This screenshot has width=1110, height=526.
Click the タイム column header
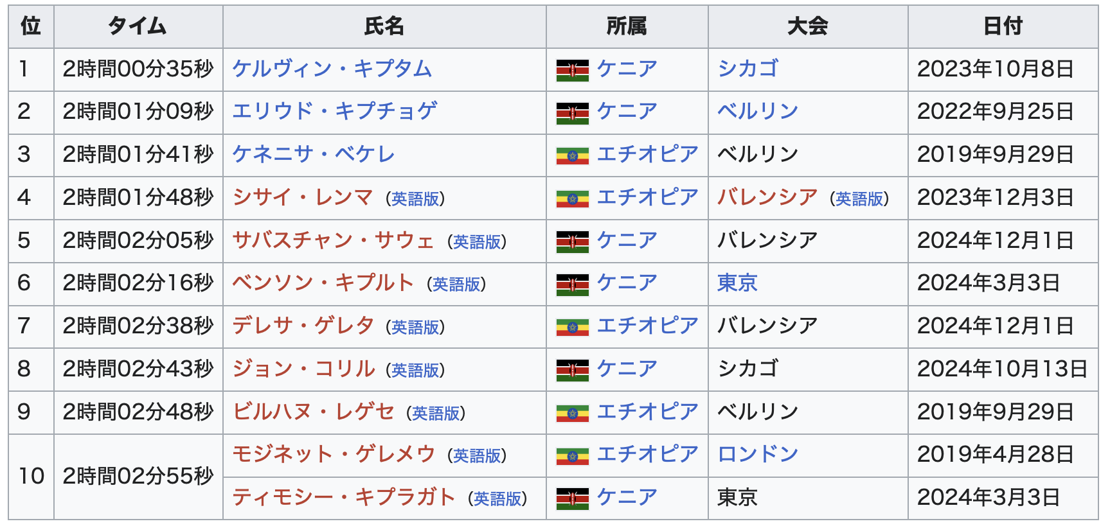click(x=138, y=26)
